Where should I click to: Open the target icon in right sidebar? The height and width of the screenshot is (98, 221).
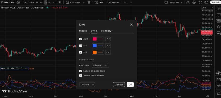[x=218, y=73]
